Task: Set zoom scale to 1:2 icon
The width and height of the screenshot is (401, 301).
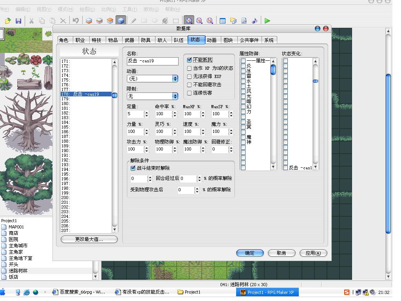Action: (199, 21)
